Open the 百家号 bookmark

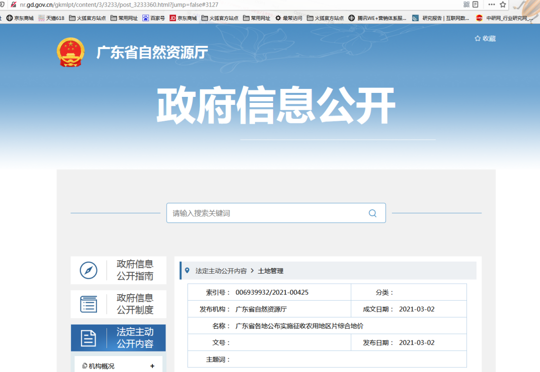153,18
